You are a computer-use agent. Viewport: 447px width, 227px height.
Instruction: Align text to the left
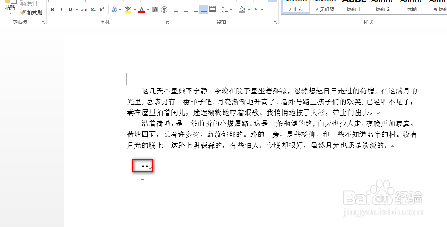tap(177, 10)
